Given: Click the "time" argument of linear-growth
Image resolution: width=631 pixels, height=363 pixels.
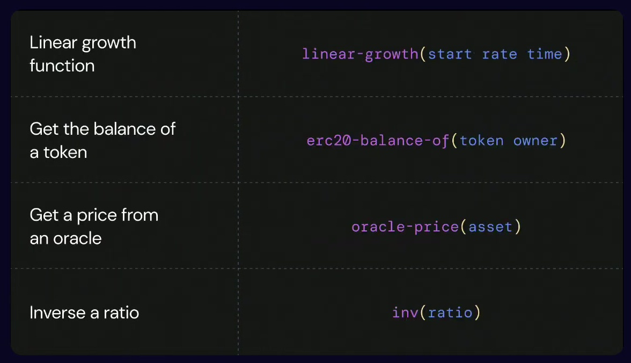Looking at the screenshot, I should pos(545,54).
